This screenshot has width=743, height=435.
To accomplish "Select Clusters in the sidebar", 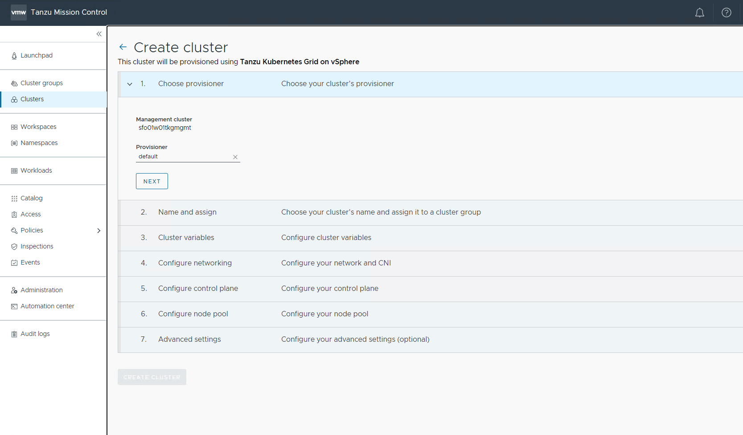I will pyautogui.click(x=53, y=99).
